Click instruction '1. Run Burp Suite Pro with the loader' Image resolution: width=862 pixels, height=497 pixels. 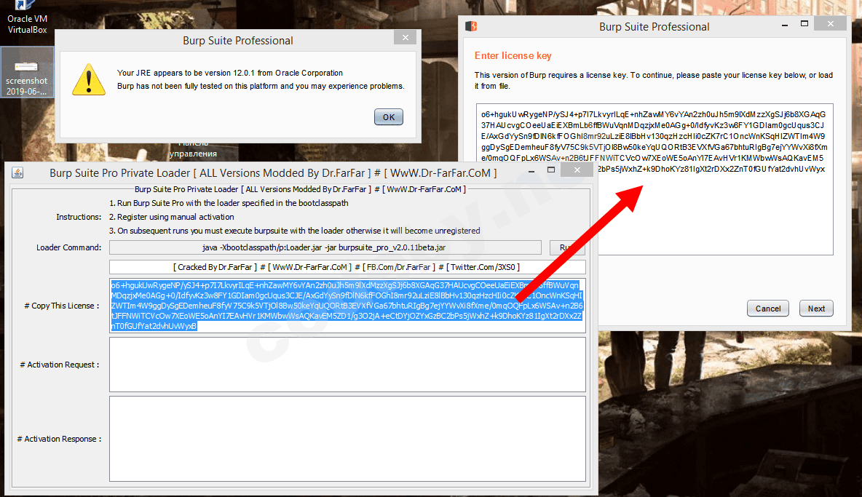[229, 203]
